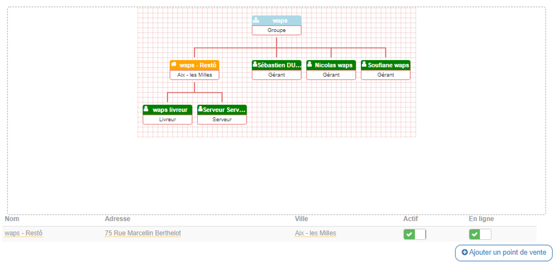The height and width of the screenshot is (269, 557).
Task: Toggle the En ligne switch
Action: point(480,234)
